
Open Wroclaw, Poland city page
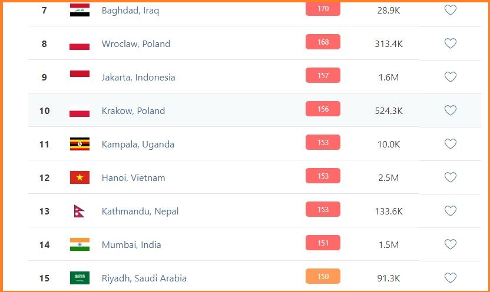coord(135,44)
